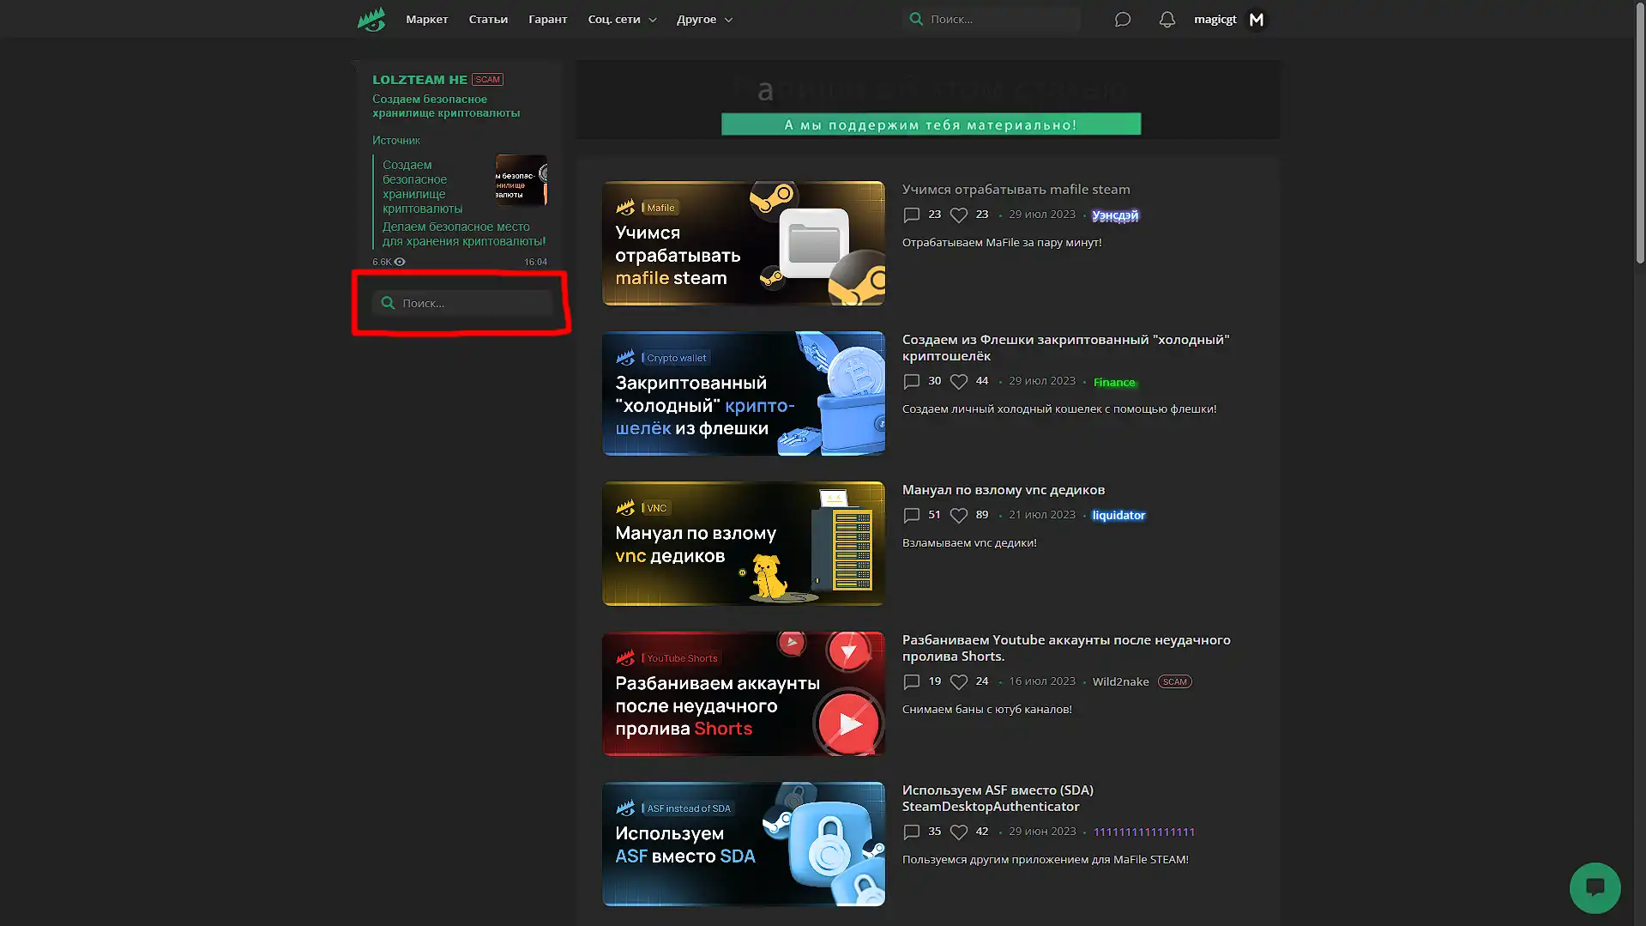Screen dimensions: 1646x926
Task: Open the liquidator author profile link
Action: [x=1118, y=515]
